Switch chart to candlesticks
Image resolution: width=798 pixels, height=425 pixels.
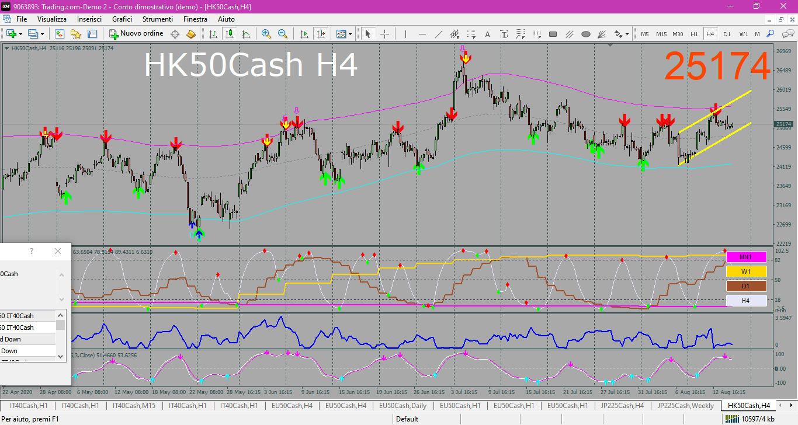click(230, 34)
